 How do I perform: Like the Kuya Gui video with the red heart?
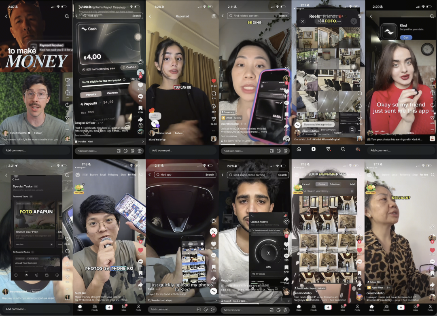pos(140,250)
